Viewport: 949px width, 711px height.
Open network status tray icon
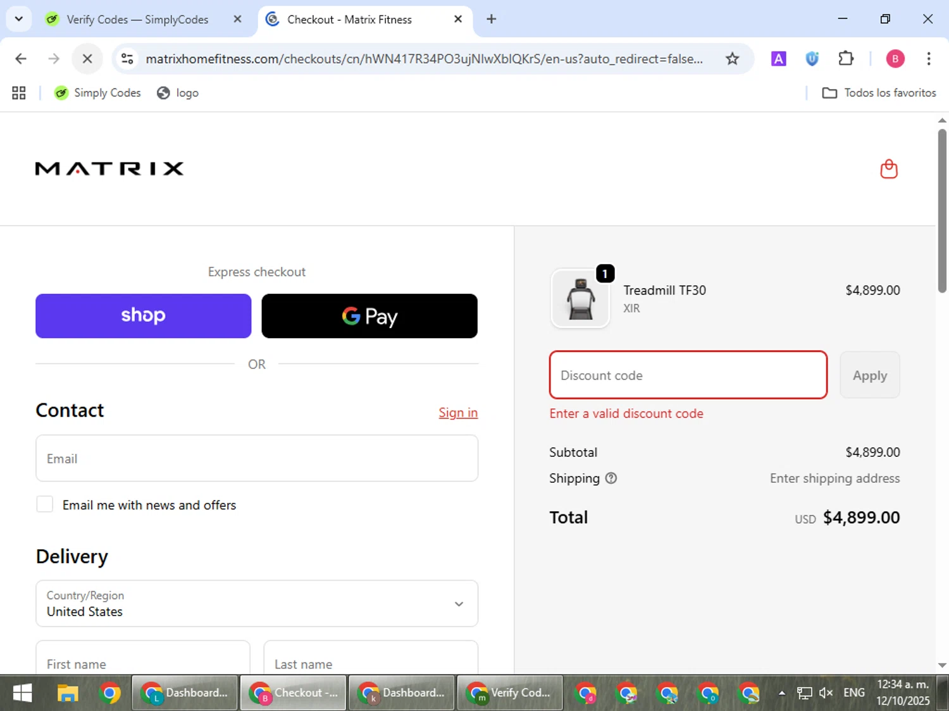pos(804,693)
